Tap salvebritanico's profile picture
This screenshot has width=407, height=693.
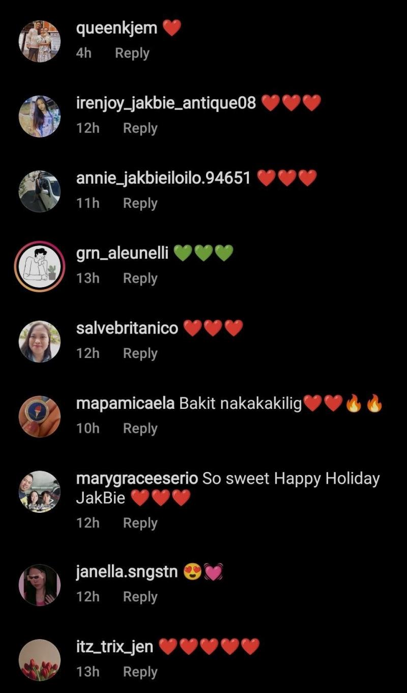click(x=40, y=341)
